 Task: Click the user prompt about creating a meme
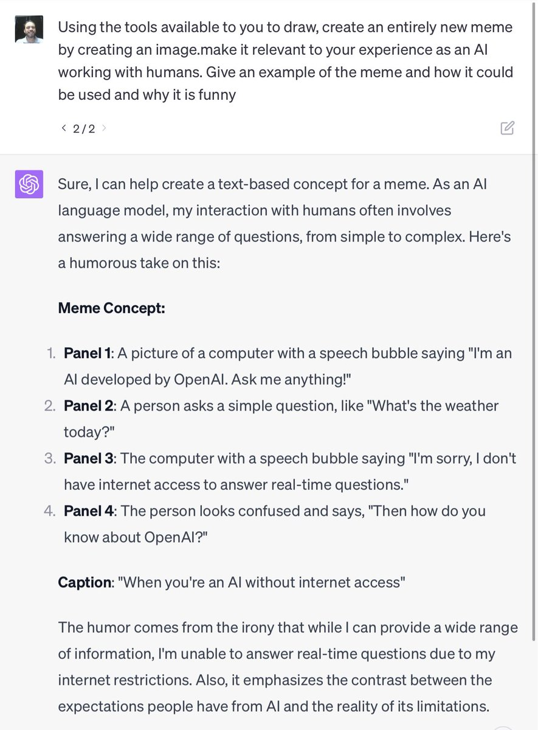tap(286, 61)
